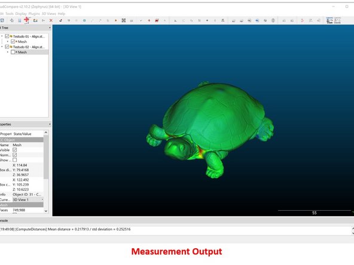Click the value Y: 79.4168
The width and height of the screenshot is (354, 265).
pos(21,170)
